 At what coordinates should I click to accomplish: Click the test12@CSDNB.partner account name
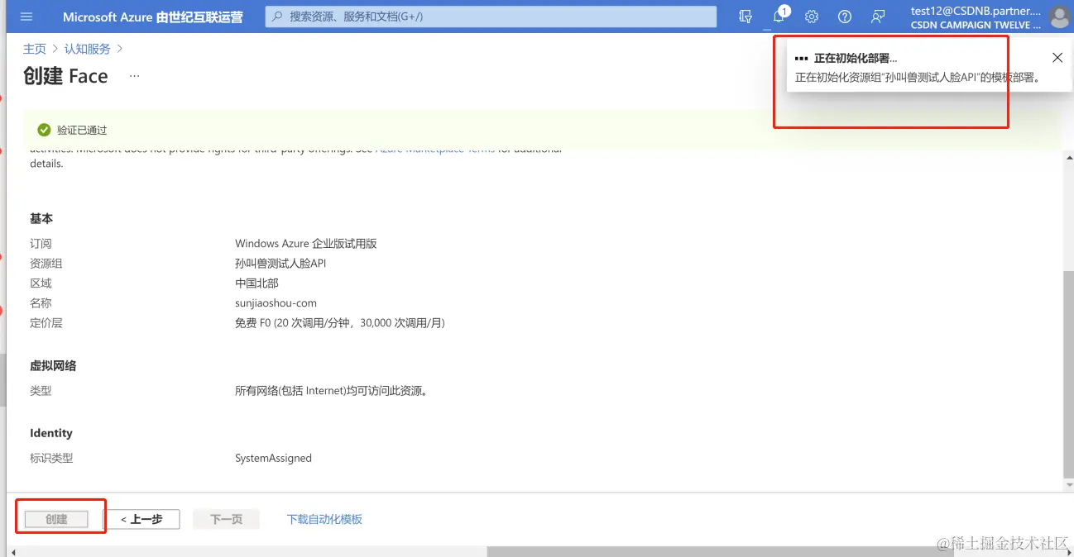coord(976,11)
